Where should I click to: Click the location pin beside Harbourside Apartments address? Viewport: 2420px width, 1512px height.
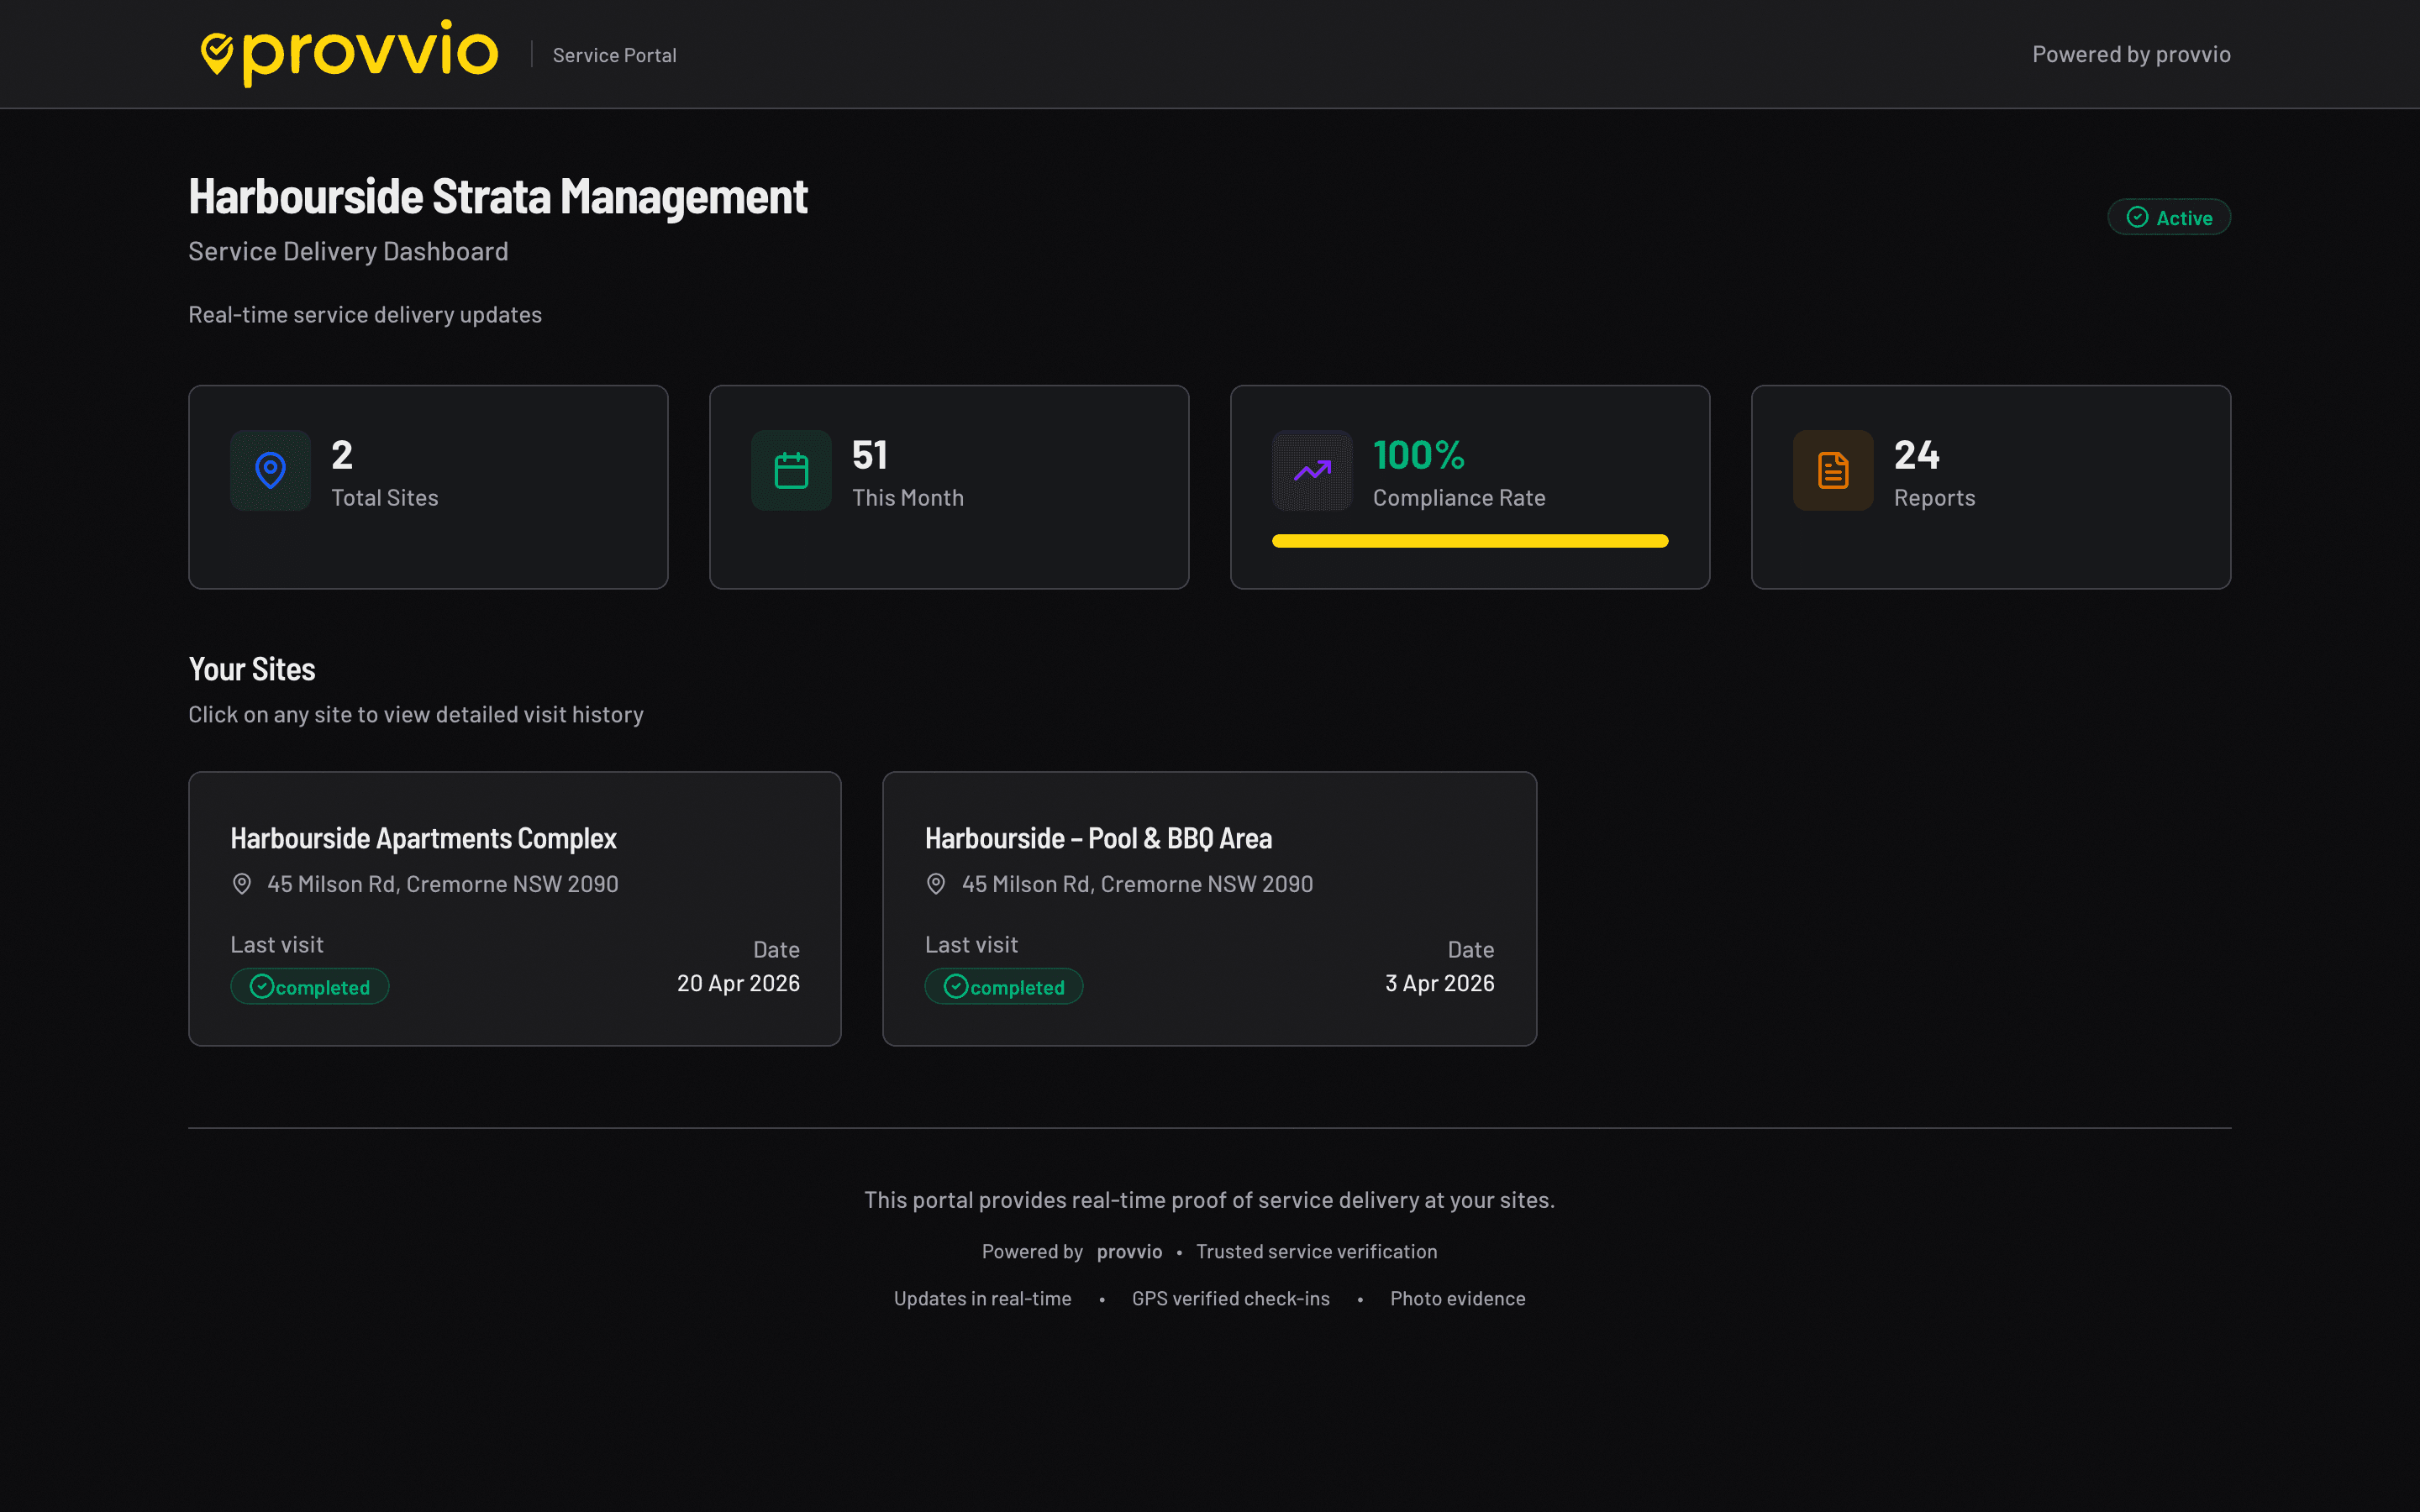pos(241,884)
